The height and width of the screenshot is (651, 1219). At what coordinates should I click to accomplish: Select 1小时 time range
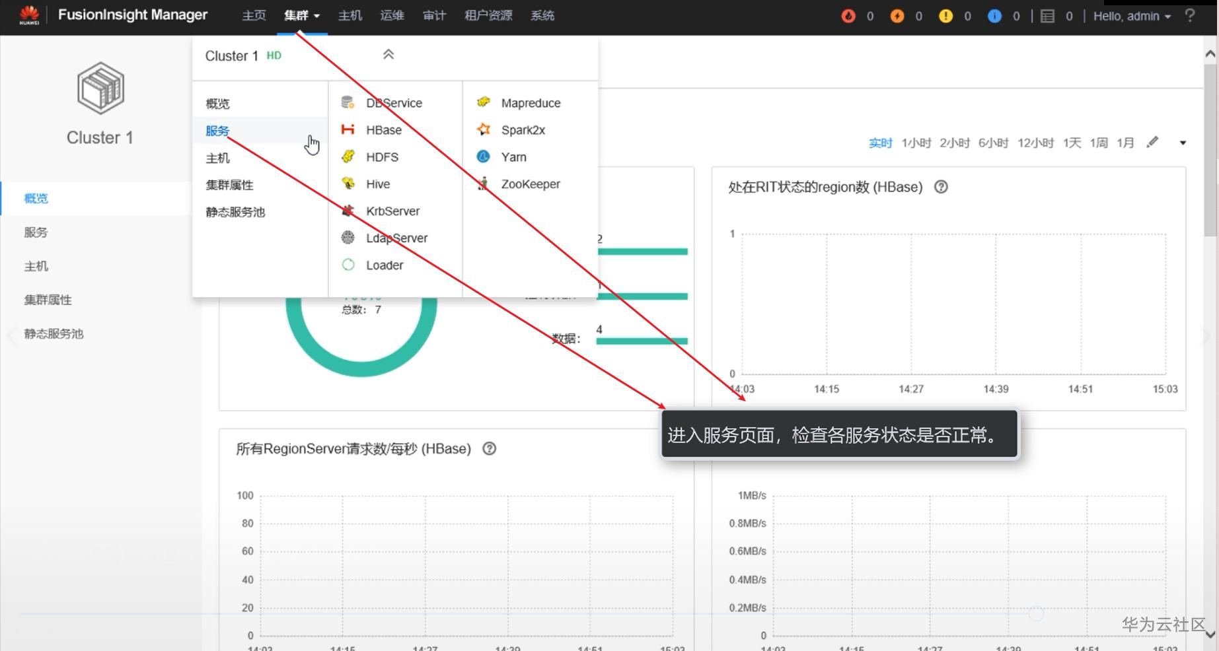point(916,143)
